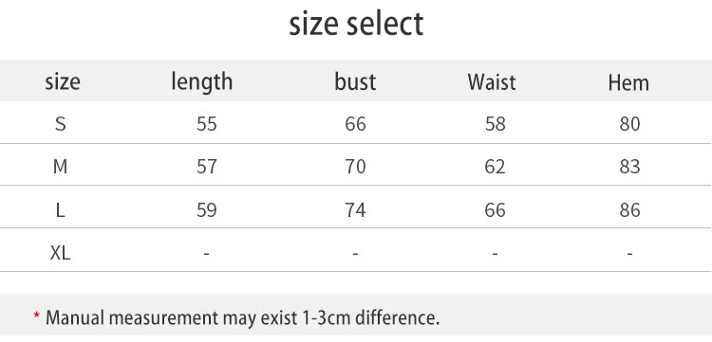This screenshot has height=342, width=712.
Task: Click hem value 86 for size L
Action: point(629,210)
